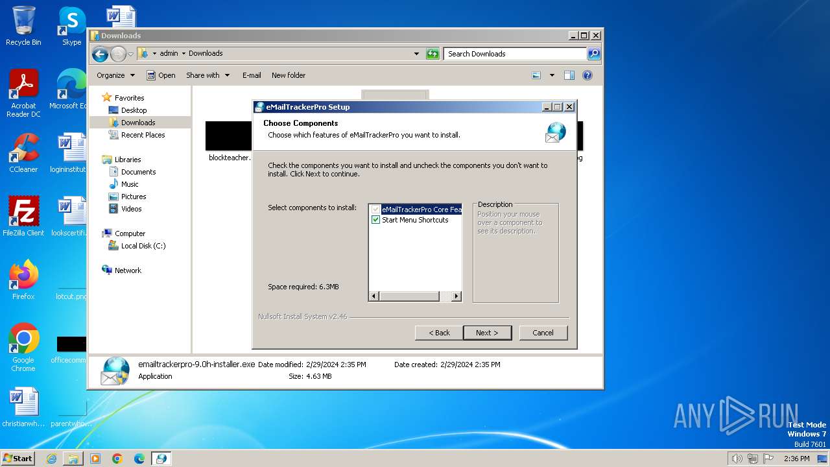Click the eMailTrackerPro Core Features checkbox

[375, 210]
